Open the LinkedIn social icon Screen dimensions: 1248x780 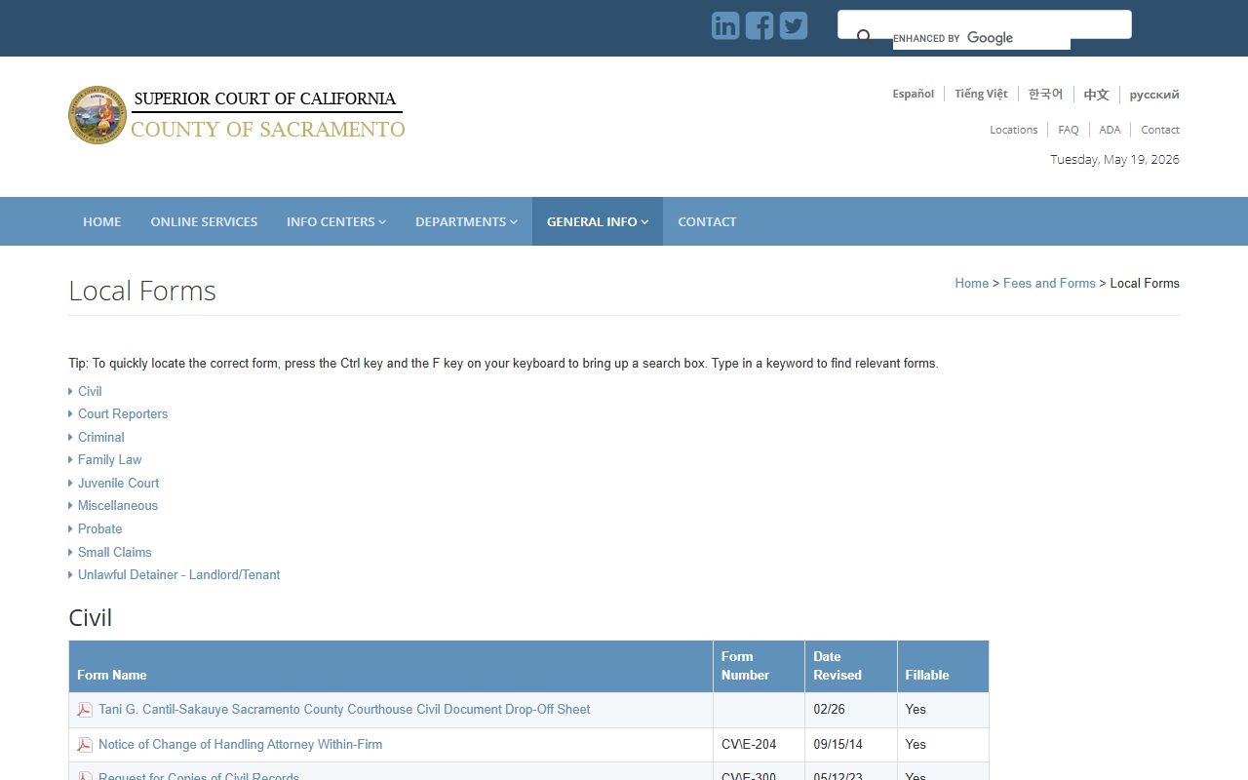[x=725, y=25]
